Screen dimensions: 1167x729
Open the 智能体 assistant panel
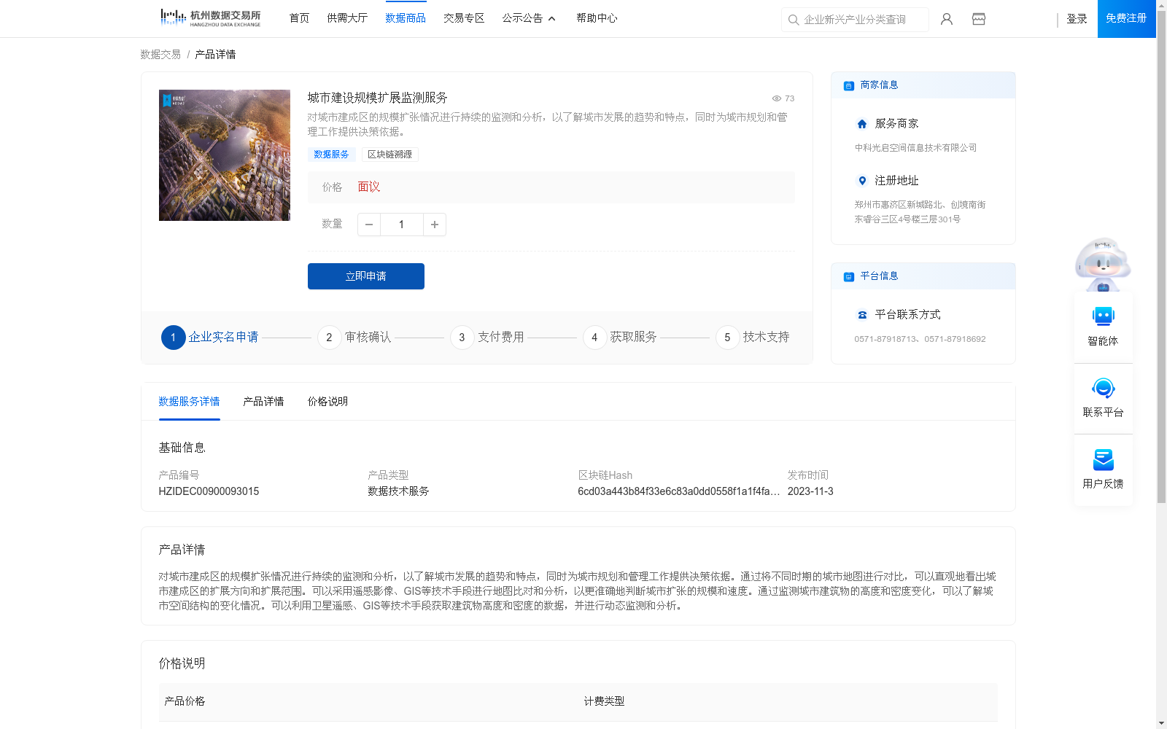(x=1103, y=326)
